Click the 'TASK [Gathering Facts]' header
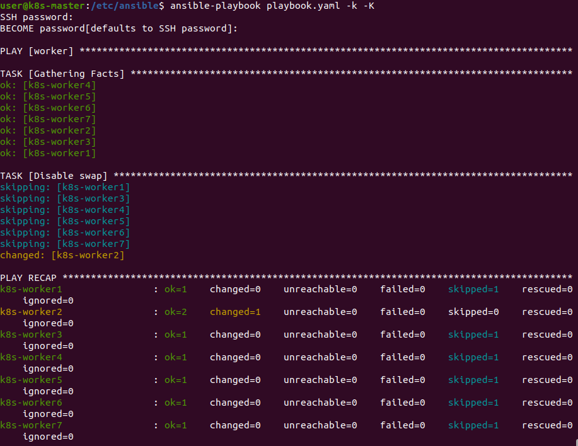Screen dimensions: 578x446 coord(62,74)
